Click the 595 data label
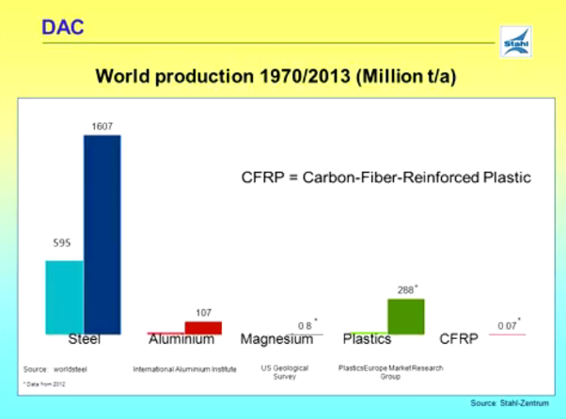566x419 pixels. point(62,242)
